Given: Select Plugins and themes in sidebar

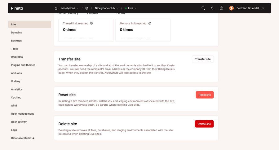Looking at the screenshot, I should tap(23, 65).
